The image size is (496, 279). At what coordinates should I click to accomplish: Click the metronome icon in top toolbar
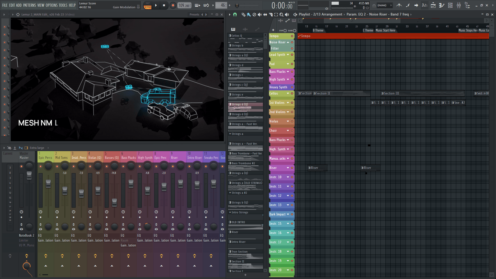[x=399, y=5]
